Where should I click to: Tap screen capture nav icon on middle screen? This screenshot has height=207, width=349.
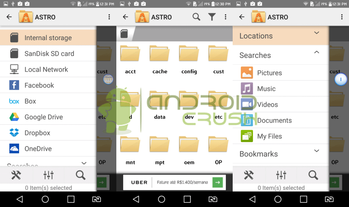[x=213, y=199]
